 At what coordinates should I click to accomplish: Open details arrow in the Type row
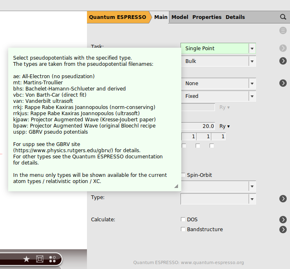[x=283, y=199]
